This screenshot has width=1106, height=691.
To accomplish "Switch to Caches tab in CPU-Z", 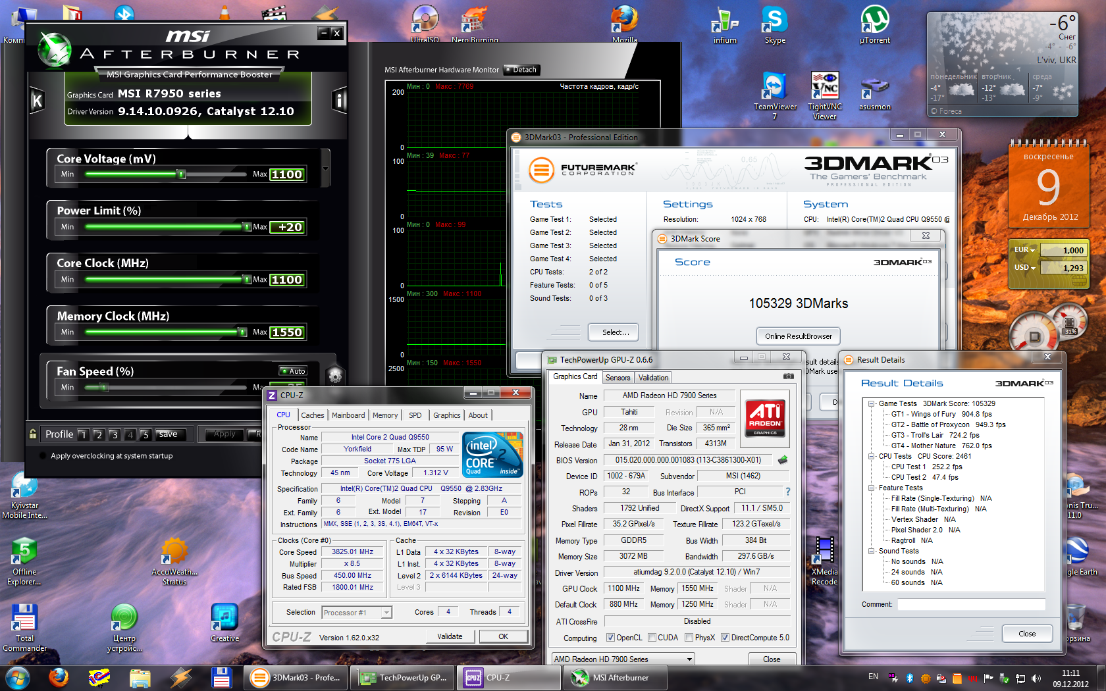I will (x=313, y=415).
